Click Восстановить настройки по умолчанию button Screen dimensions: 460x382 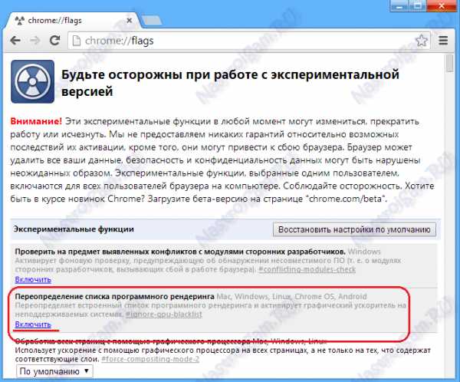[x=354, y=229]
